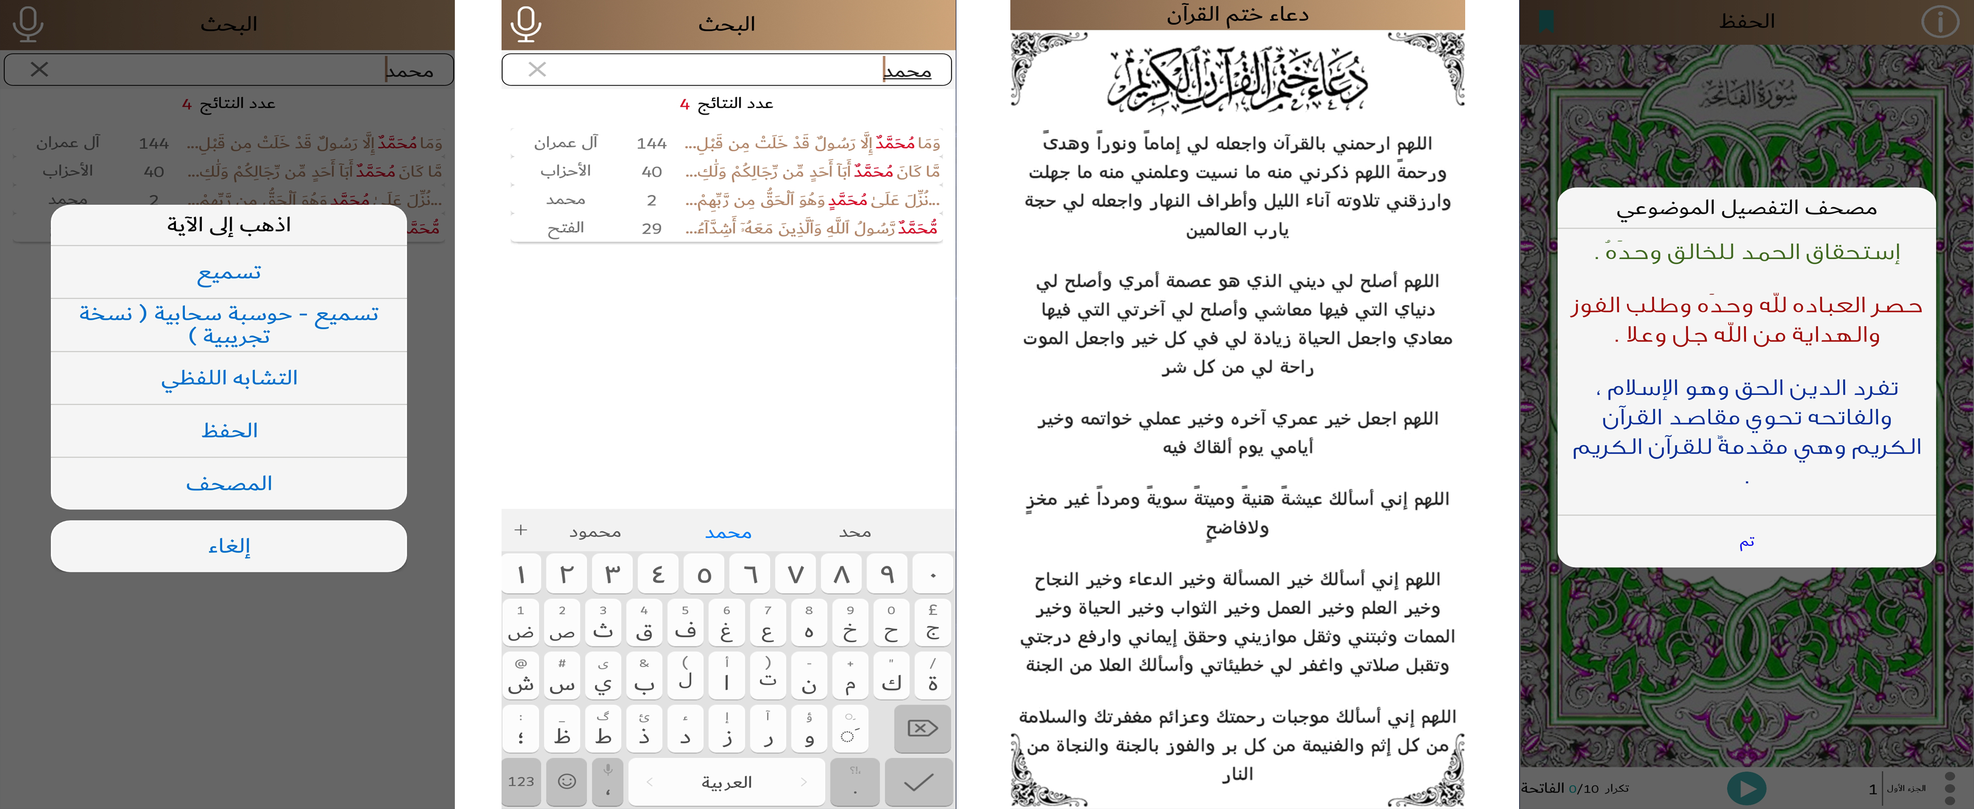Screen dimensions: 1974x809
Task: Open the الفتح 29 search result
Action: [x=727, y=227]
